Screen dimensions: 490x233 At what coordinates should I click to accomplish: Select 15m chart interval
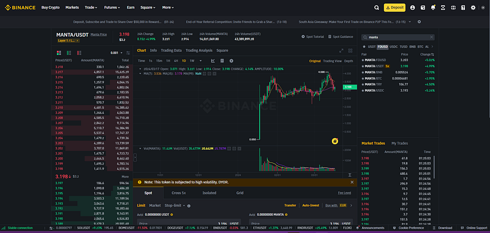point(159,61)
